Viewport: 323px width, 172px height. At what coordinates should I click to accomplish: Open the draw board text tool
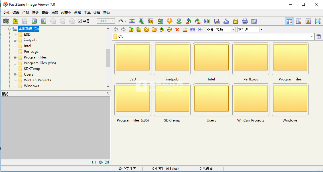(160, 21)
